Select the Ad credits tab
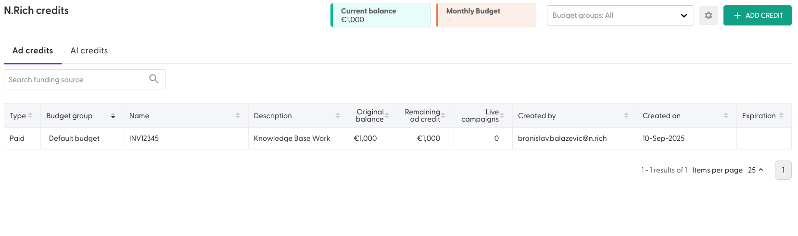The image size is (798, 236). click(33, 50)
